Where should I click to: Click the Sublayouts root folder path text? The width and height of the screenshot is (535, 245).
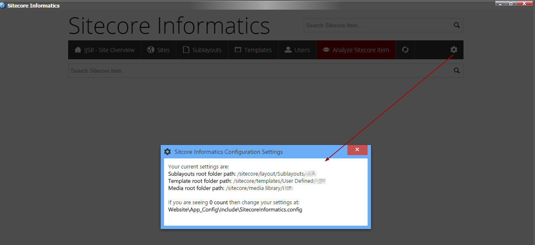(x=242, y=174)
